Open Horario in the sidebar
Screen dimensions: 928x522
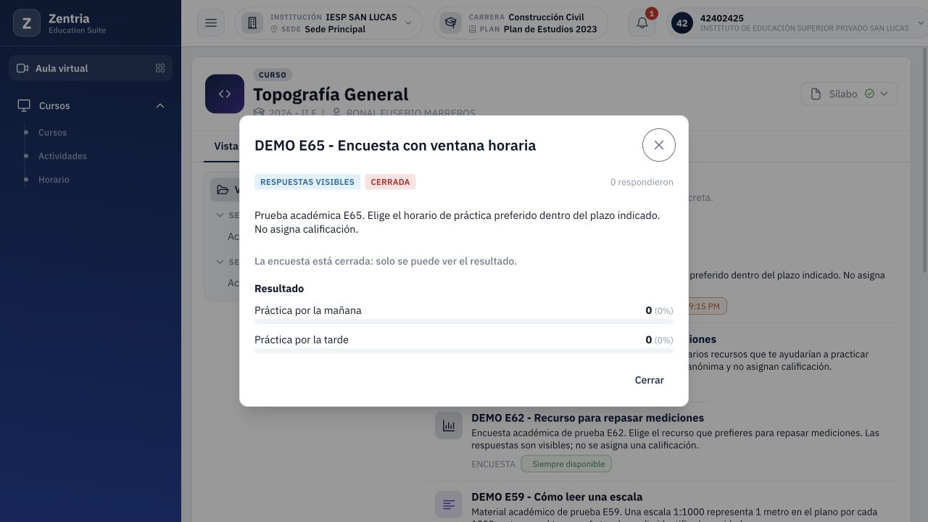54,179
